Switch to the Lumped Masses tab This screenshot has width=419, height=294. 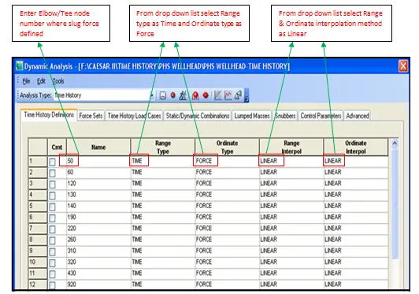pos(252,116)
